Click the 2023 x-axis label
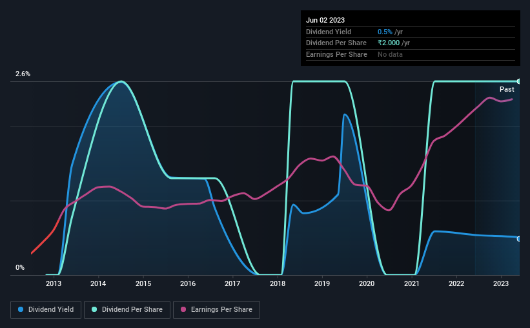The image size is (530, 328). pos(501,283)
